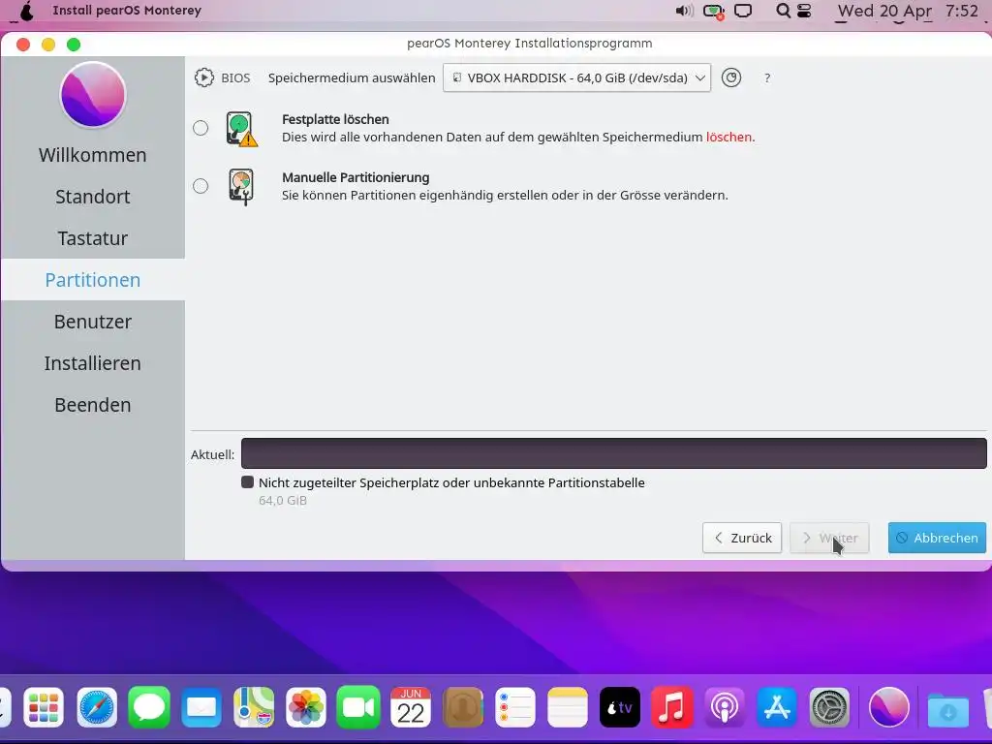Click the Festplatte löschen heading text
The image size is (992, 744).
(335, 119)
